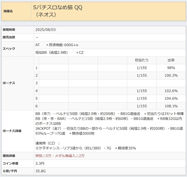The width and height of the screenshot is (187, 177).
Task: Click the coin price value 3.3円
Action: (x=40, y=163)
